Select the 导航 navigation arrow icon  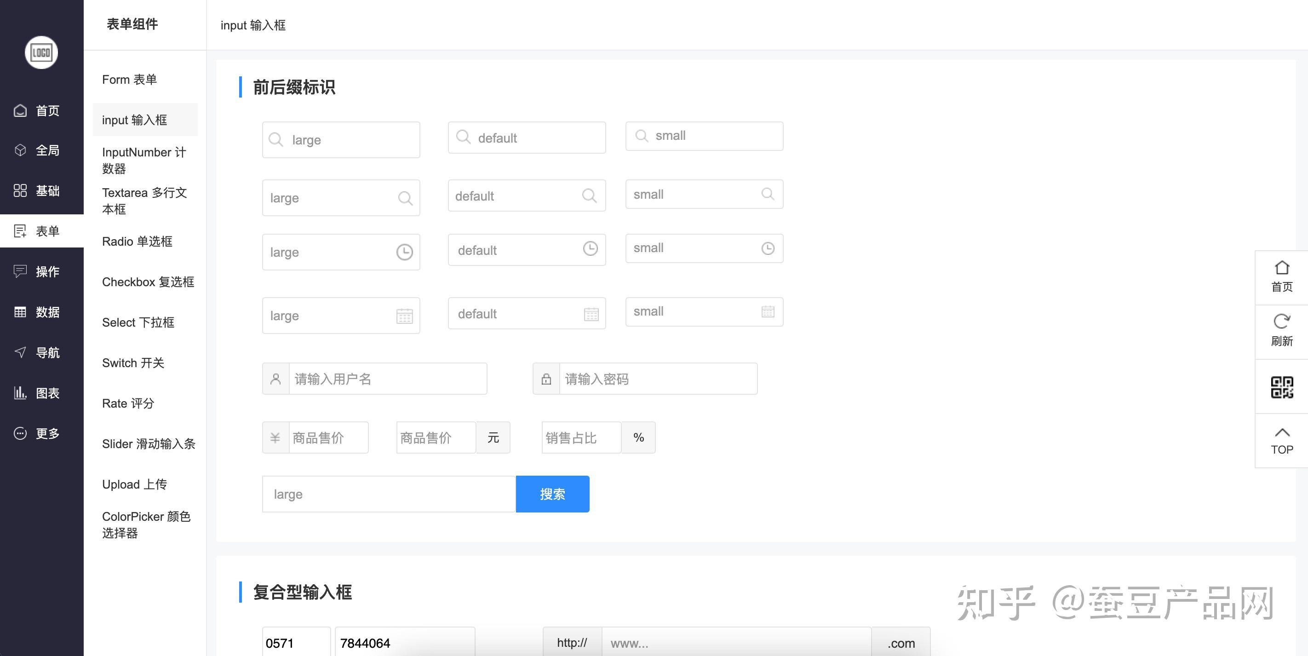[x=20, y=352]
